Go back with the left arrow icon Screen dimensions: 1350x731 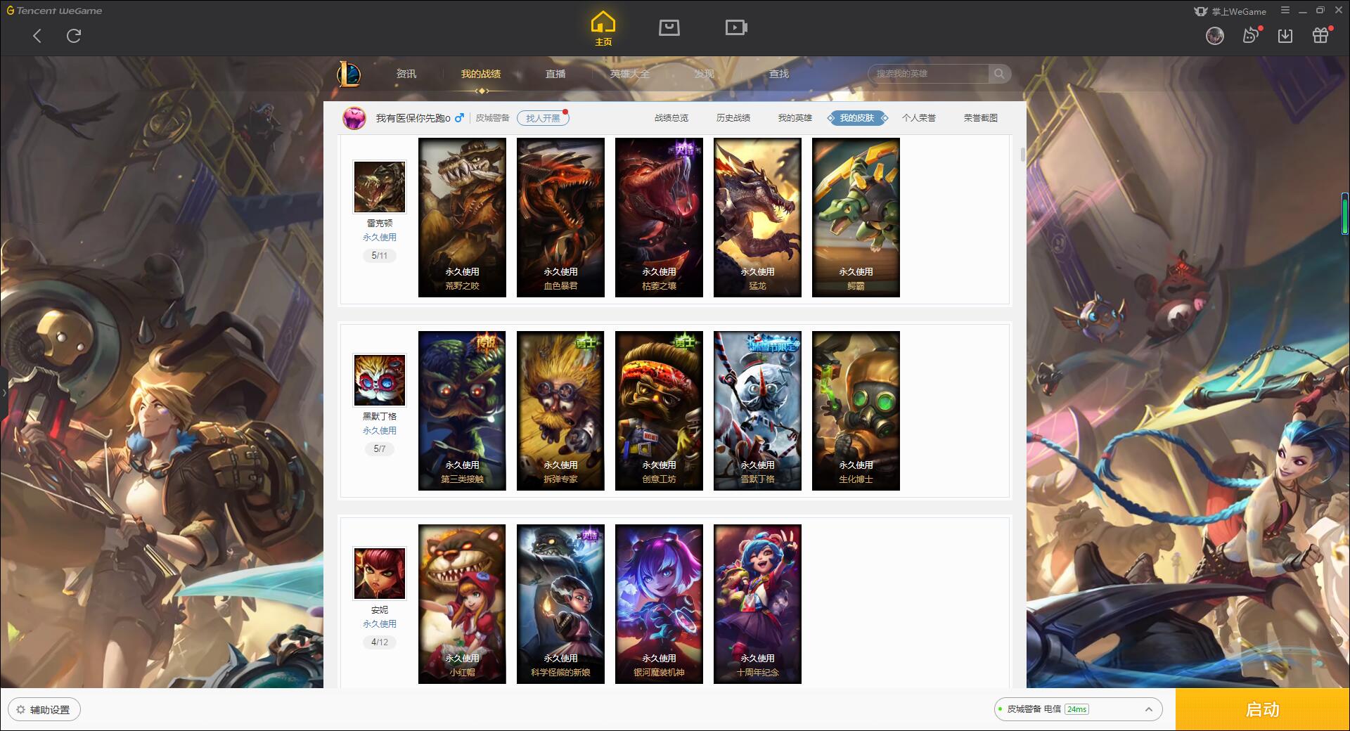(37, 36)
